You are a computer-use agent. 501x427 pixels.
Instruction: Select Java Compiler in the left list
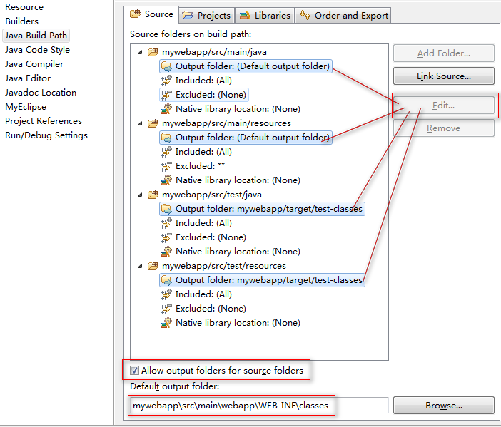(x=34, y=64)
